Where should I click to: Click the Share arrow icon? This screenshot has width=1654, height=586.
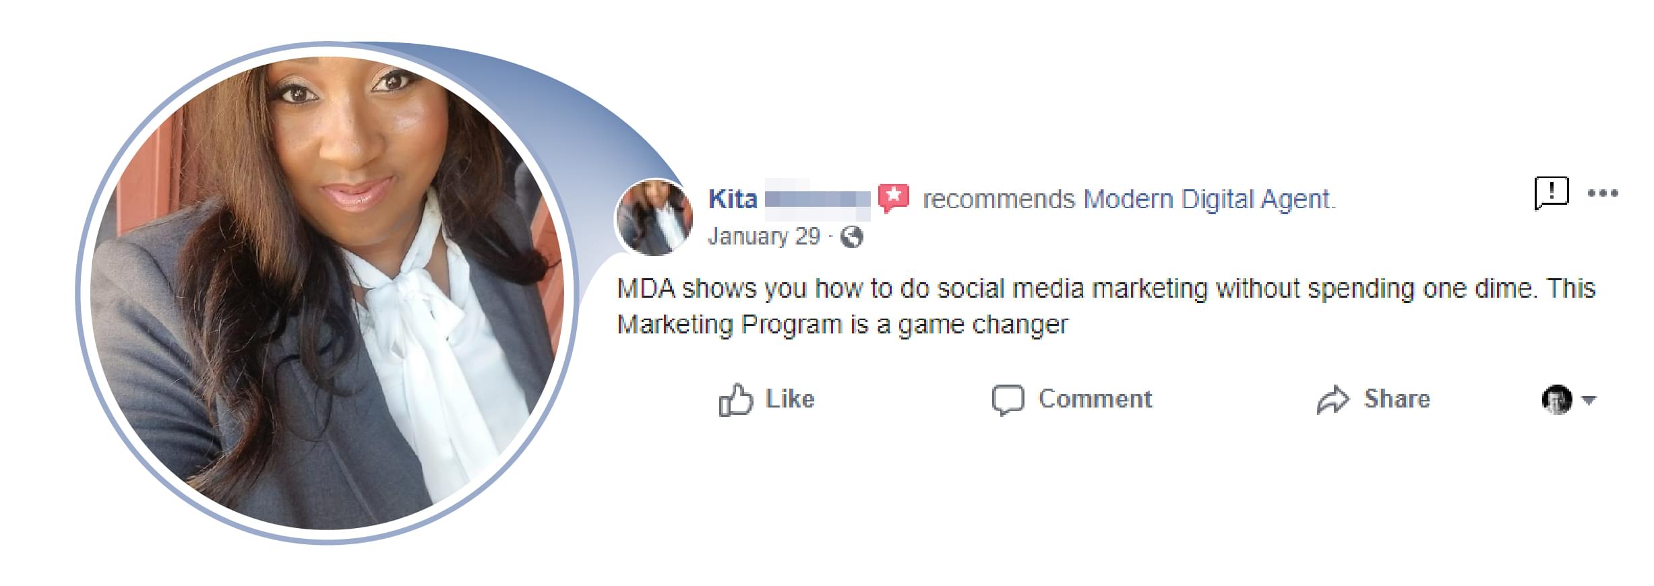[1333, 400]
